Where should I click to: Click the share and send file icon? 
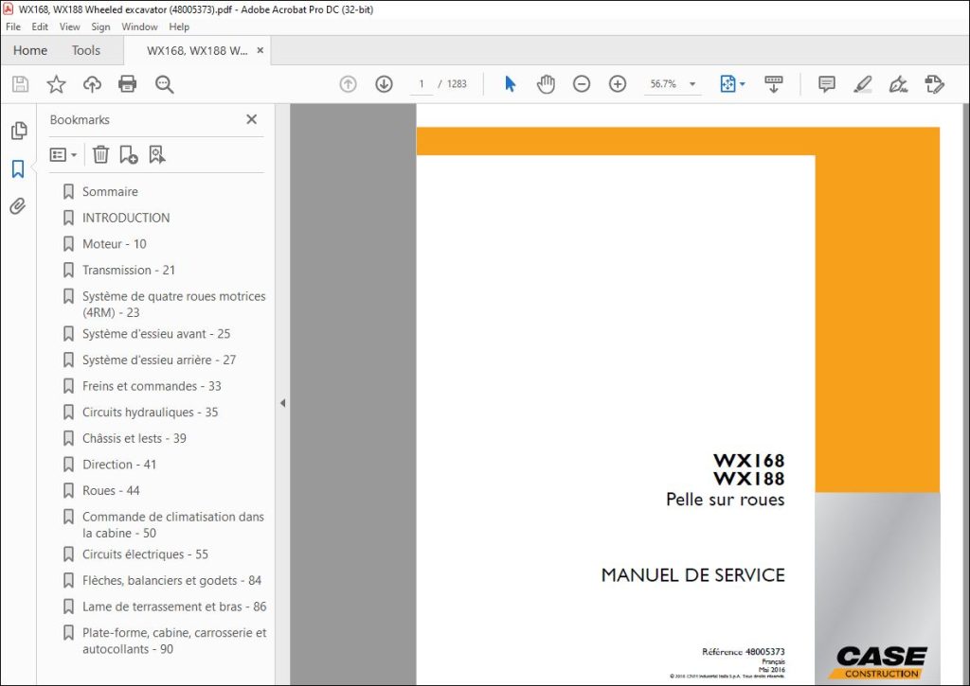coord(934,84)
